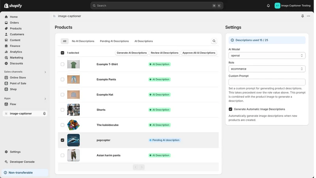The height and width of the screenshot is (178, 316).
Task: Click the Settings gear icon in sidebar
Action: coord(6,152)
